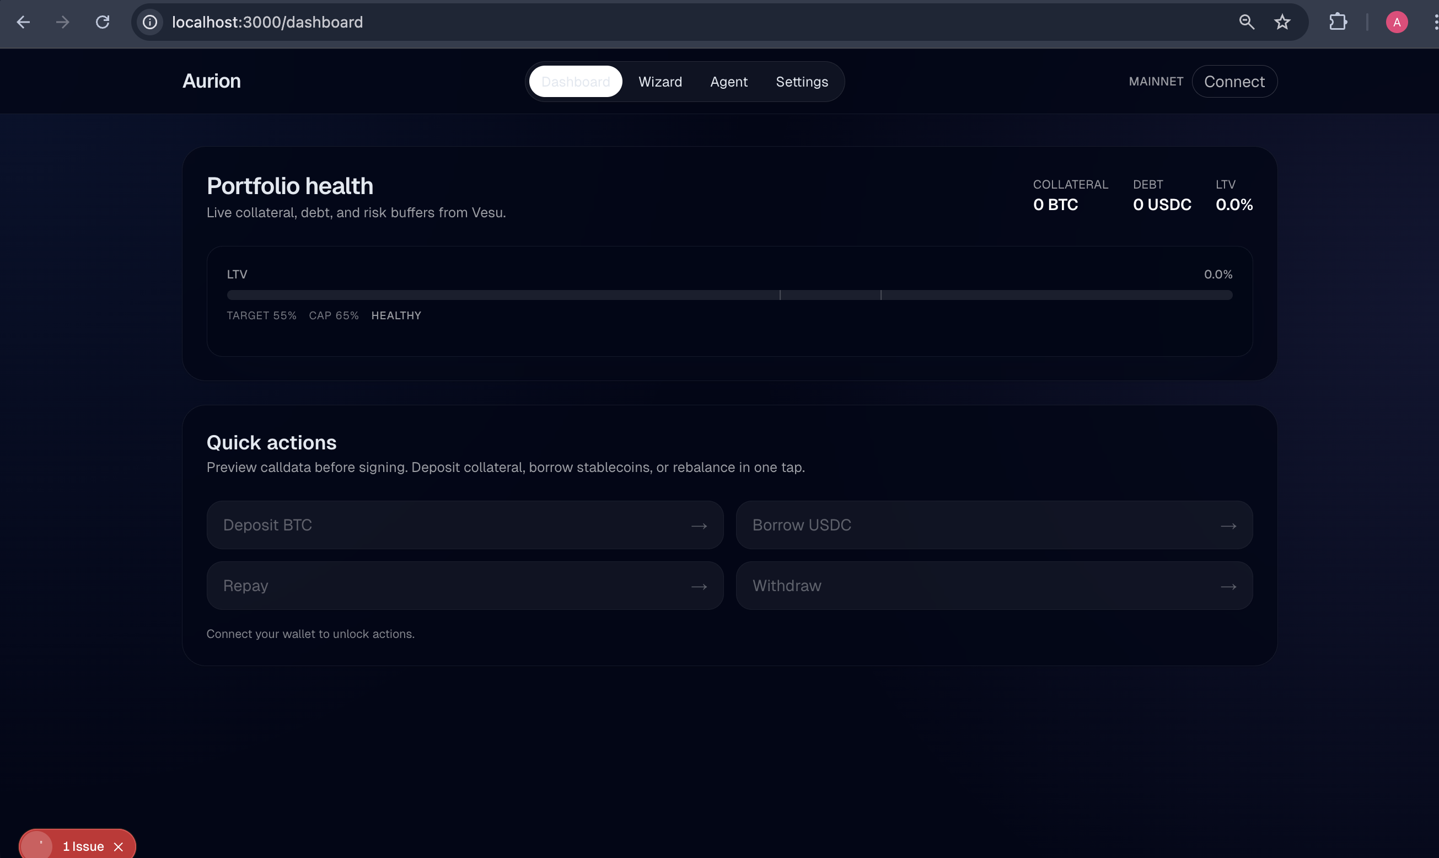Go to the Agent tab
Viewport: 1439px width, 858px height.
[x=728, y=82]
